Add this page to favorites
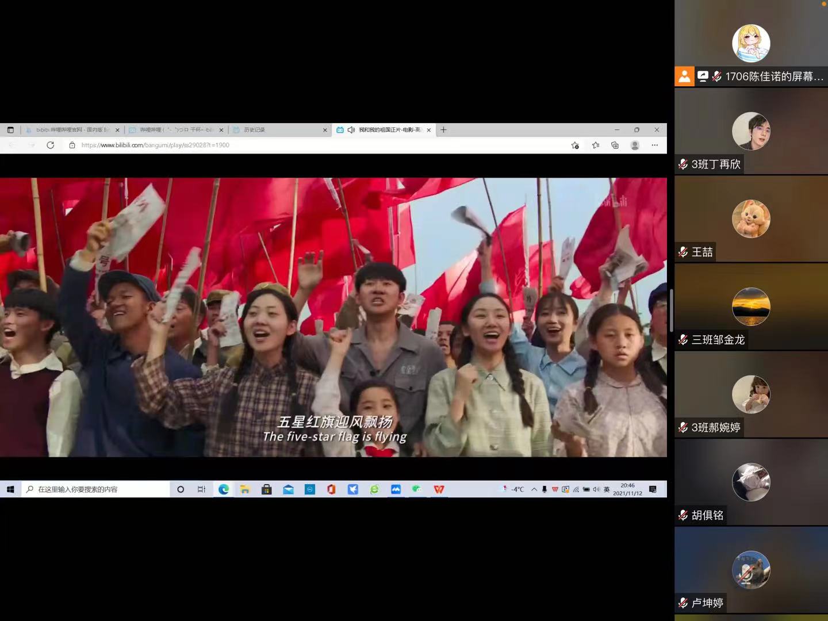This screenshot has height=621, width=828. [x=575, y=145]
